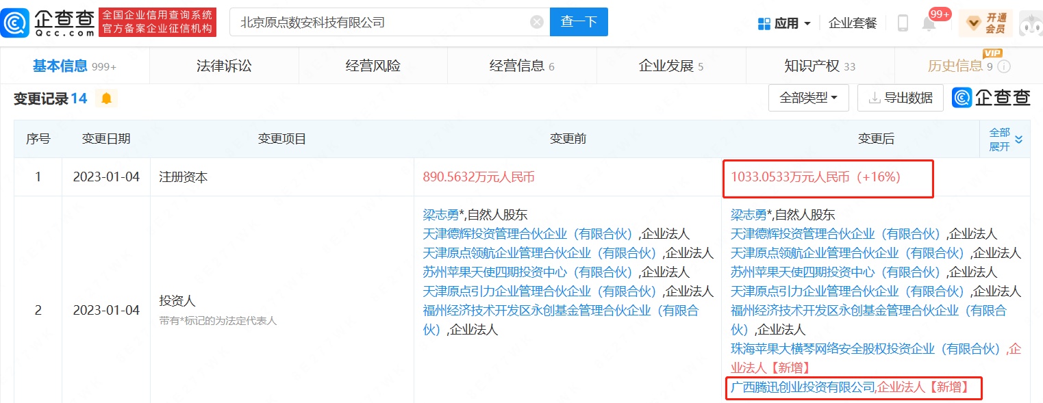The height and width of the screenshot is (403, 1043).
Task: Click the 变更记录 14 section title
Action: 51,99
